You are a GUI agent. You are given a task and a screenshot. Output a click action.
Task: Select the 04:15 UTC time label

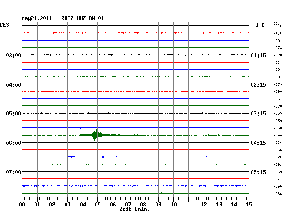(x=258, y=143)
